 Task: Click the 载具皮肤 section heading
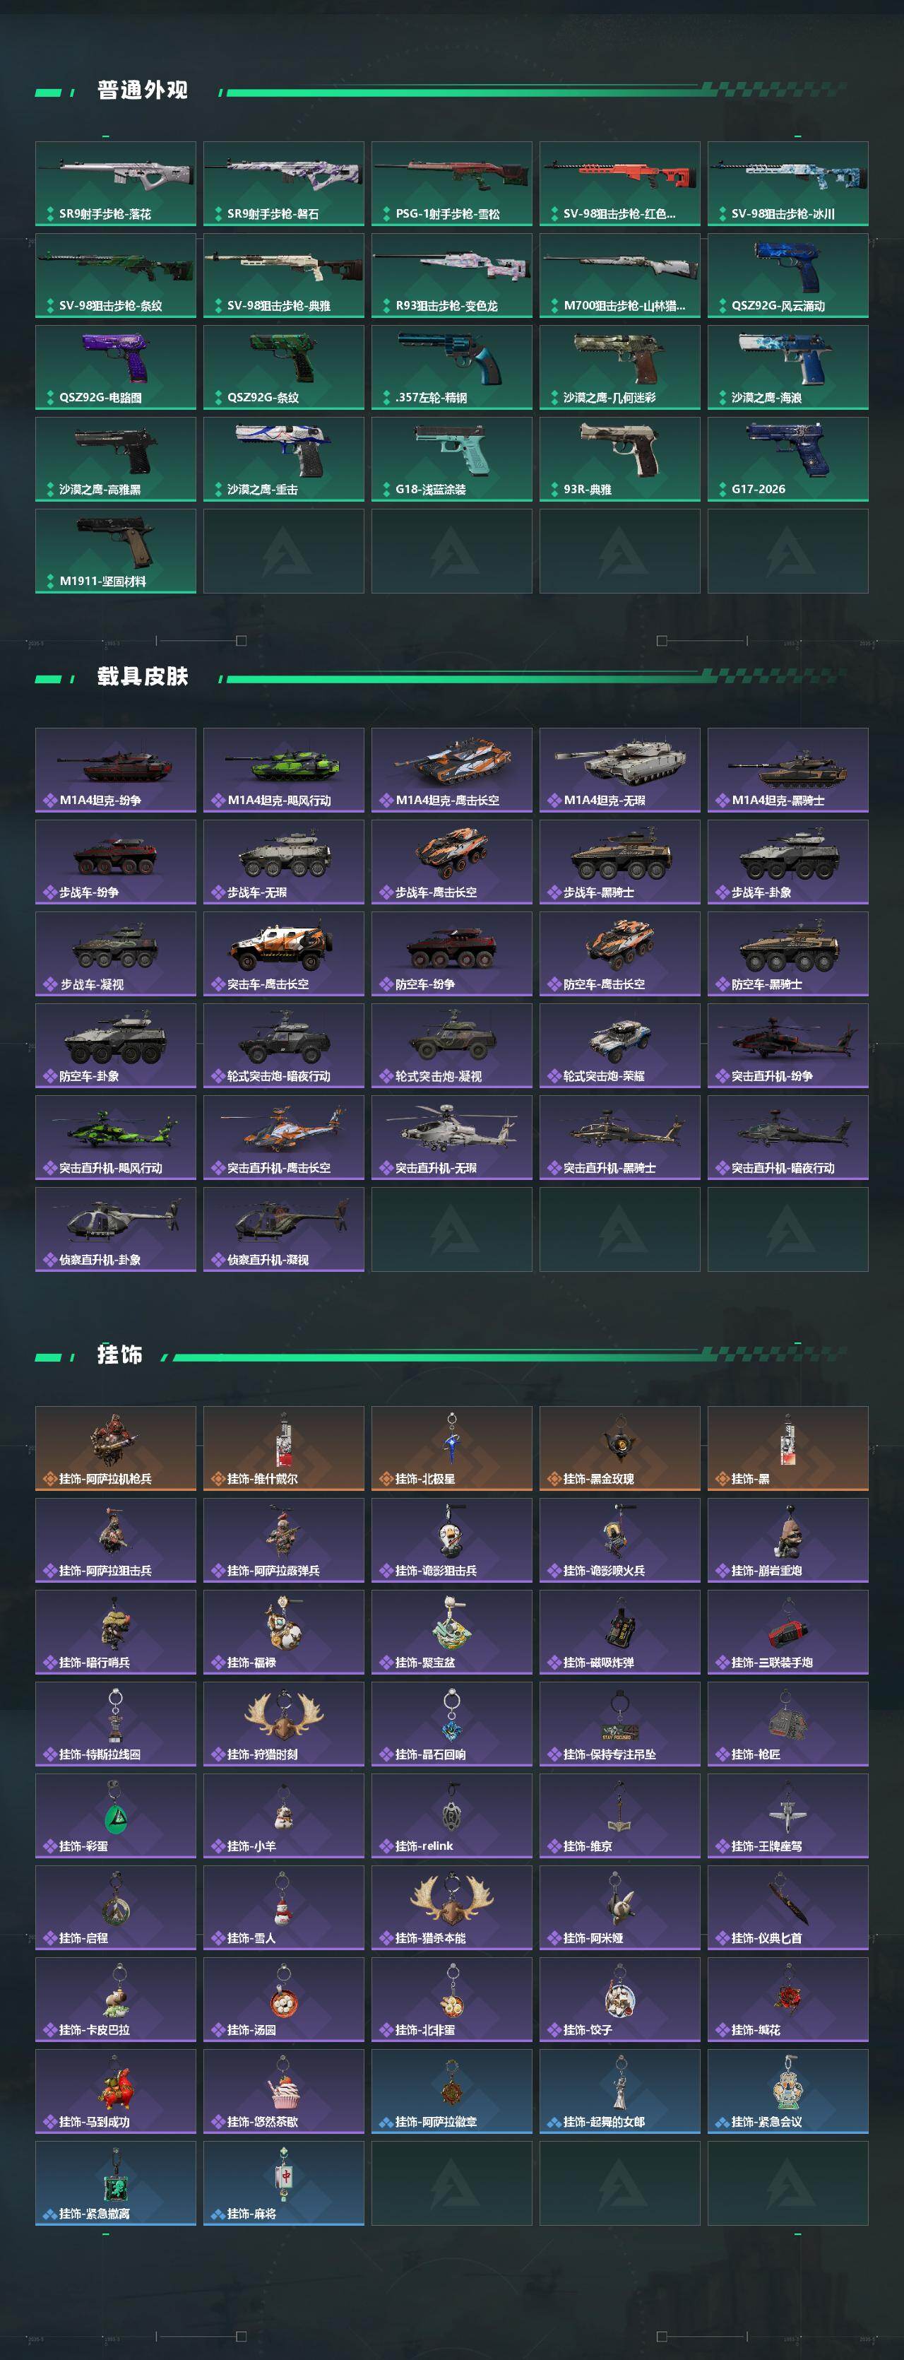[143, 676]
